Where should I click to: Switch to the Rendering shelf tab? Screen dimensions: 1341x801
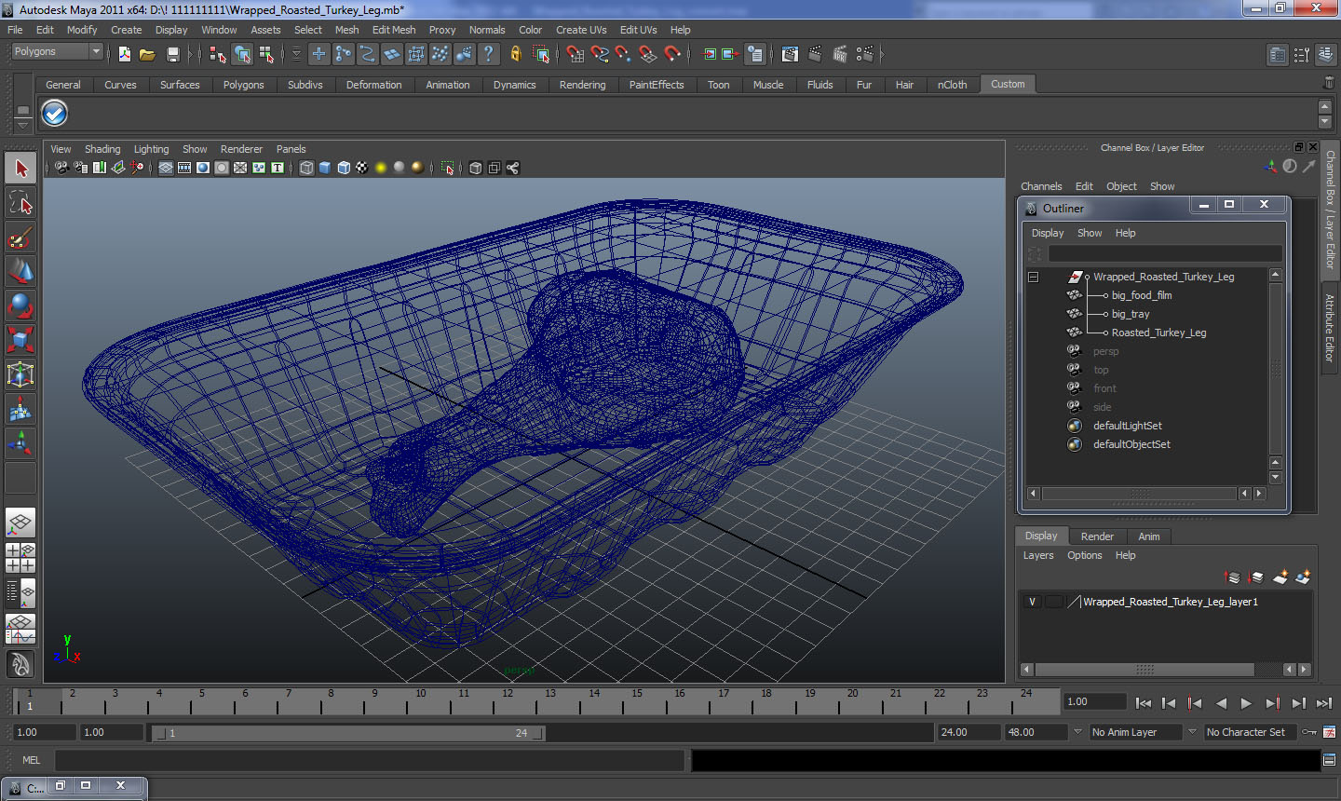(x=582, y=85)
